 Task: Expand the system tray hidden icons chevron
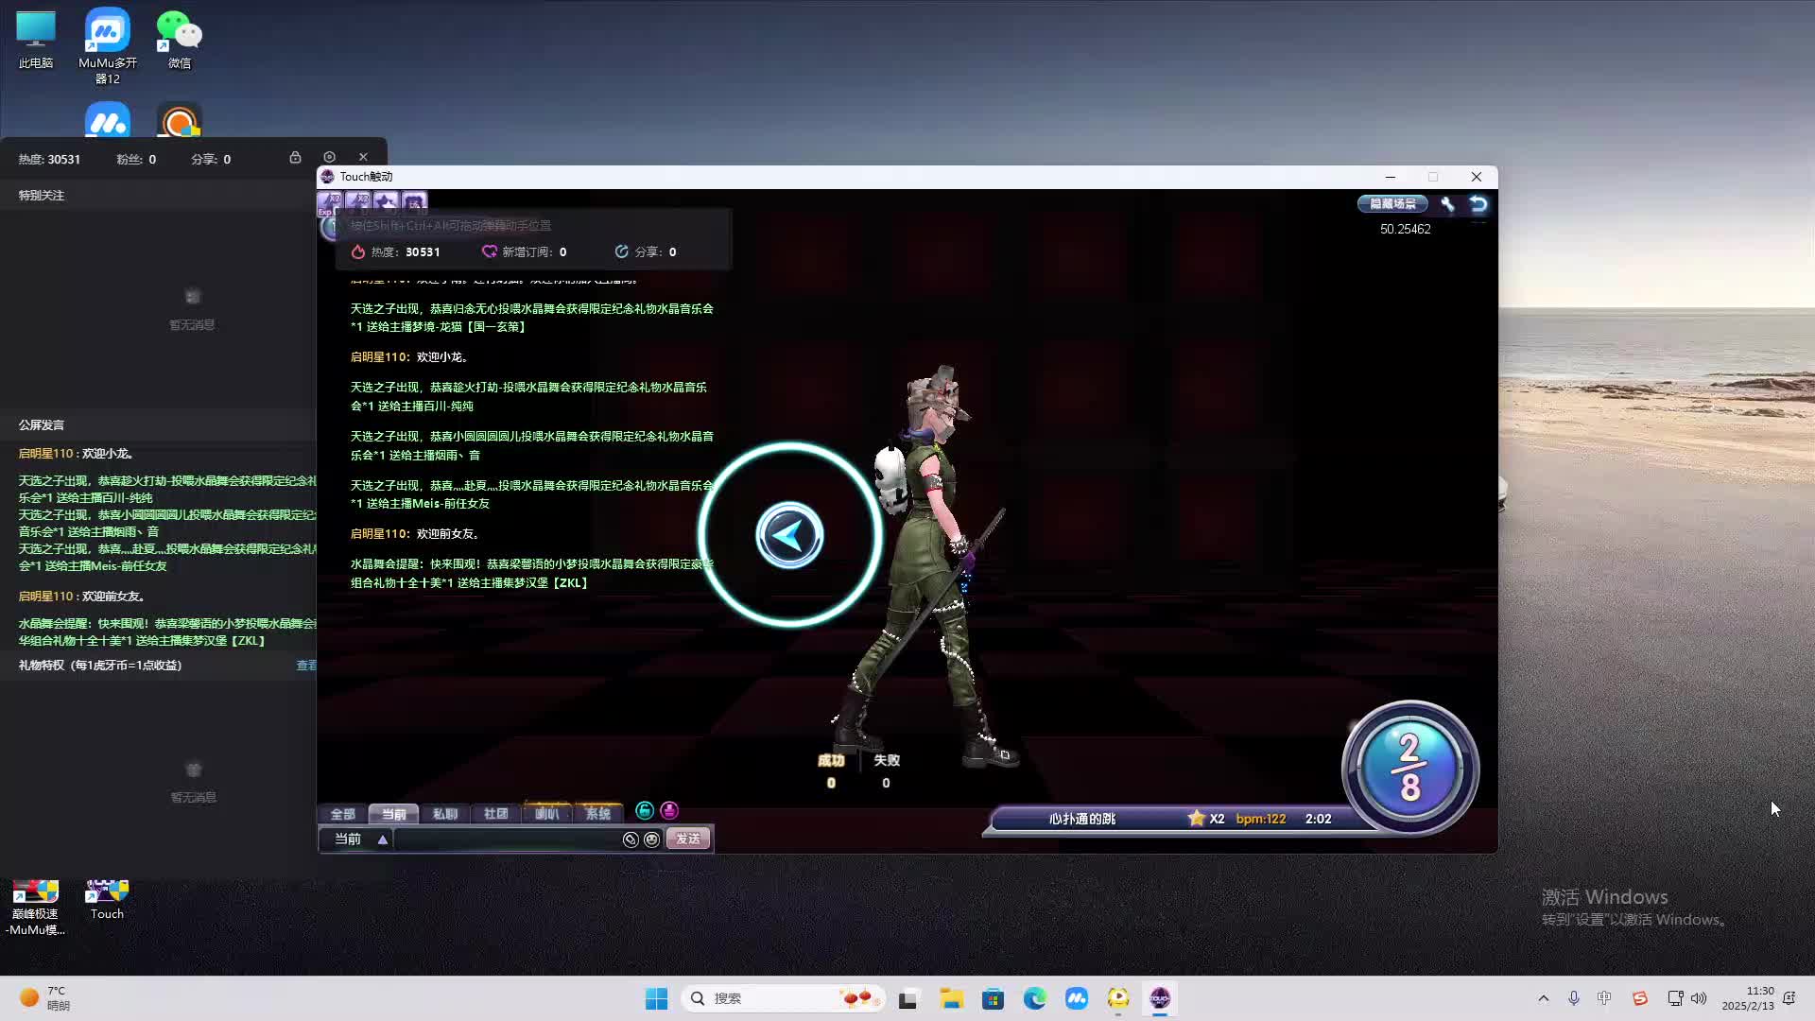(1544, 998)
